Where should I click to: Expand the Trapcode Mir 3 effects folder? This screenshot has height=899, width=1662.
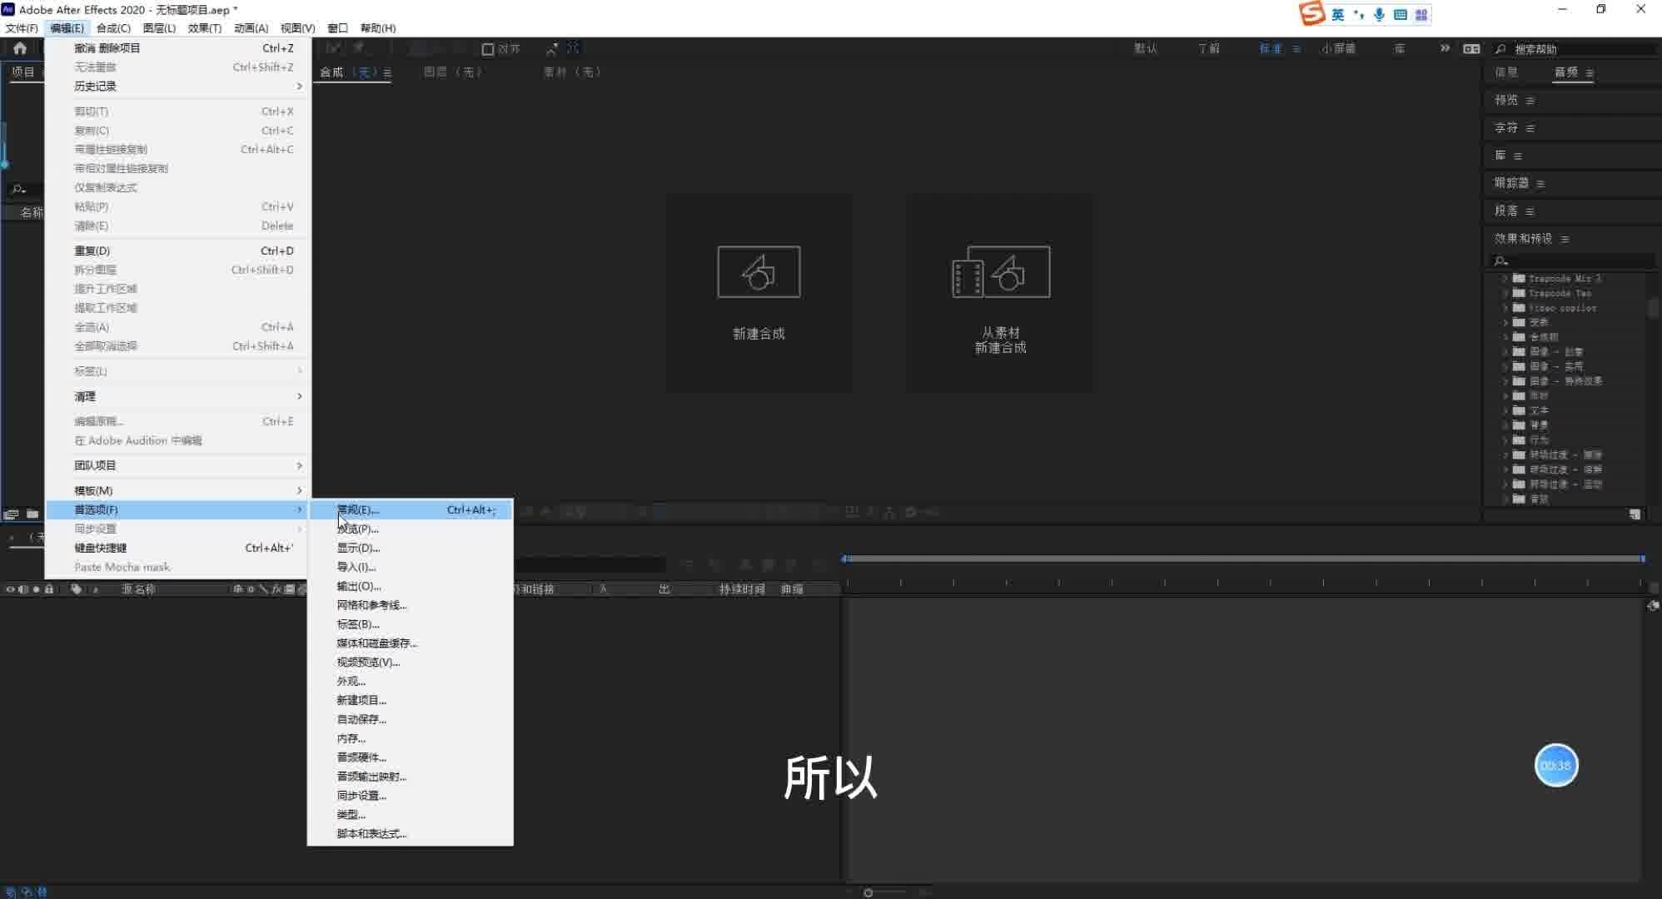(x=1505, y=279)
